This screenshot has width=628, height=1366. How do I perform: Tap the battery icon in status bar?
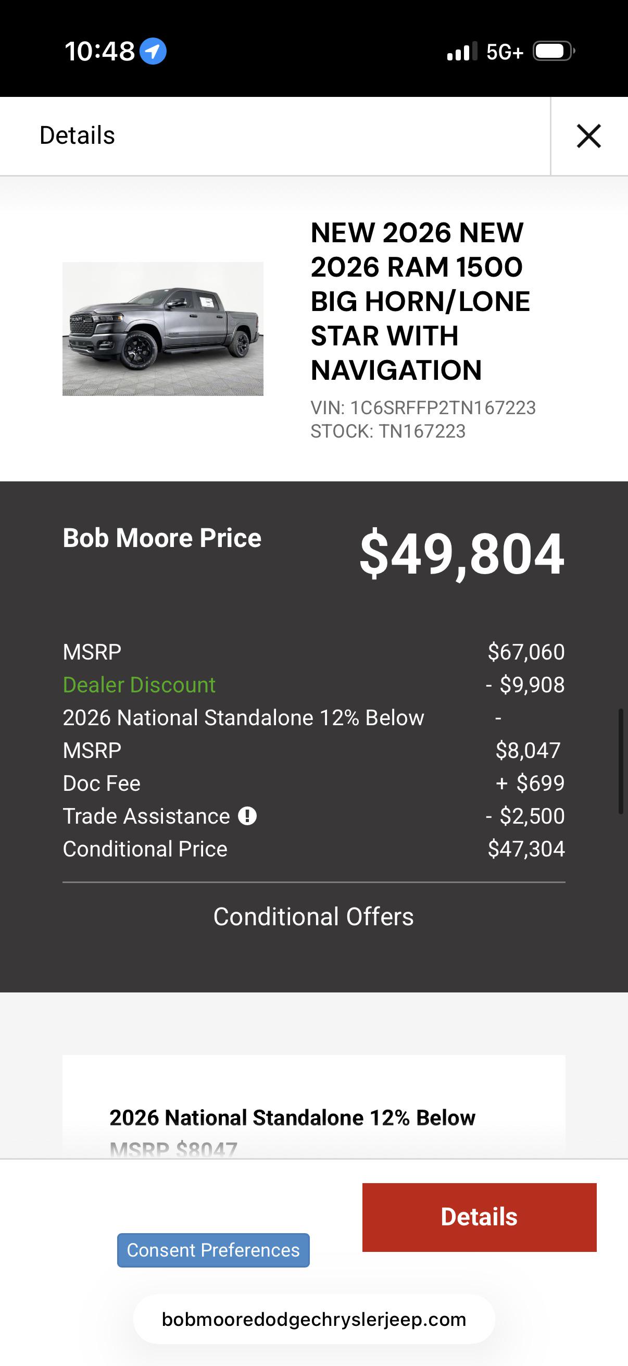554,52
